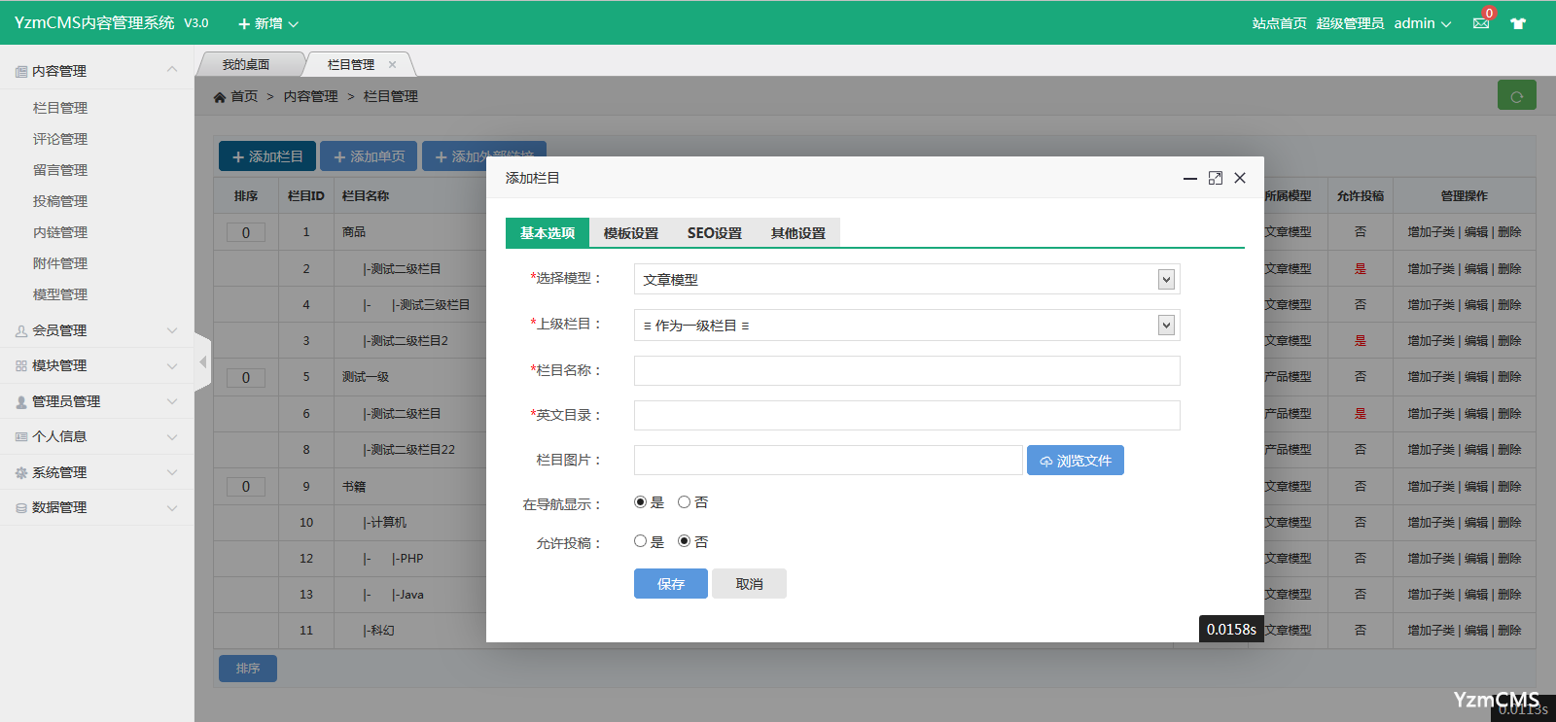The width and height of the screenshot is (1556, 722).
Task: Click the 浏览文件 upload button
Action: pos(1075,461)
